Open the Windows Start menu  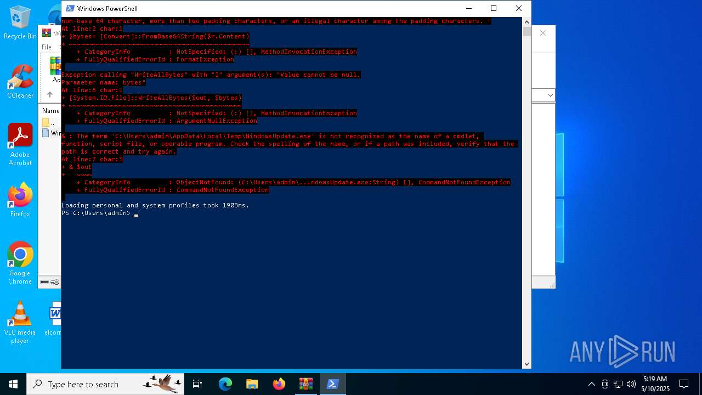coord(13,384)
